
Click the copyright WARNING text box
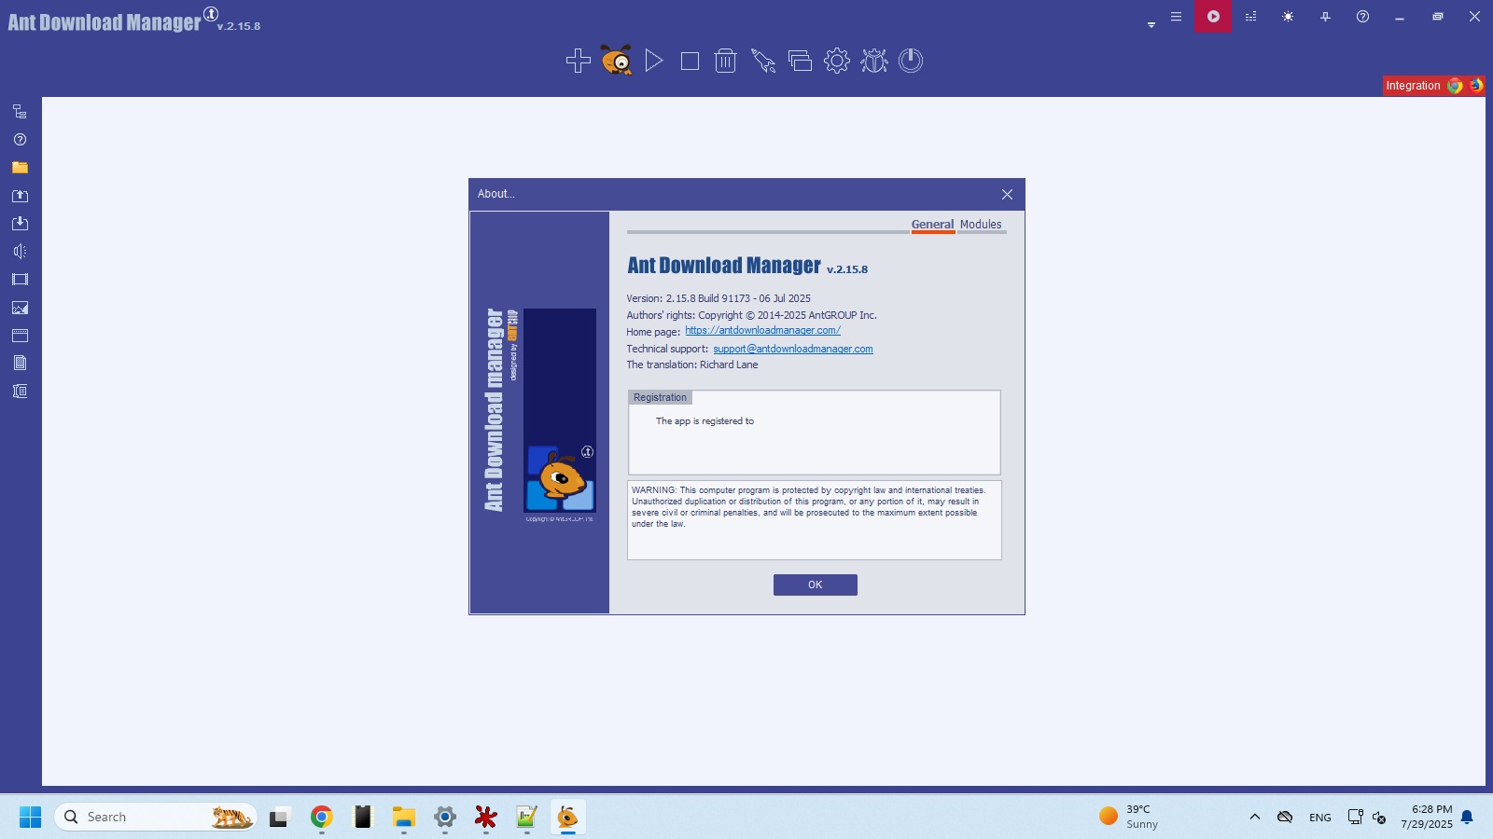tap(815, 520)
